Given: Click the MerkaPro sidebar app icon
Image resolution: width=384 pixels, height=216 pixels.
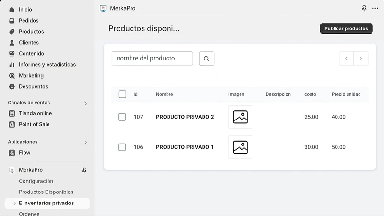Looking at the screenshot, I should (x=12, y=170).
